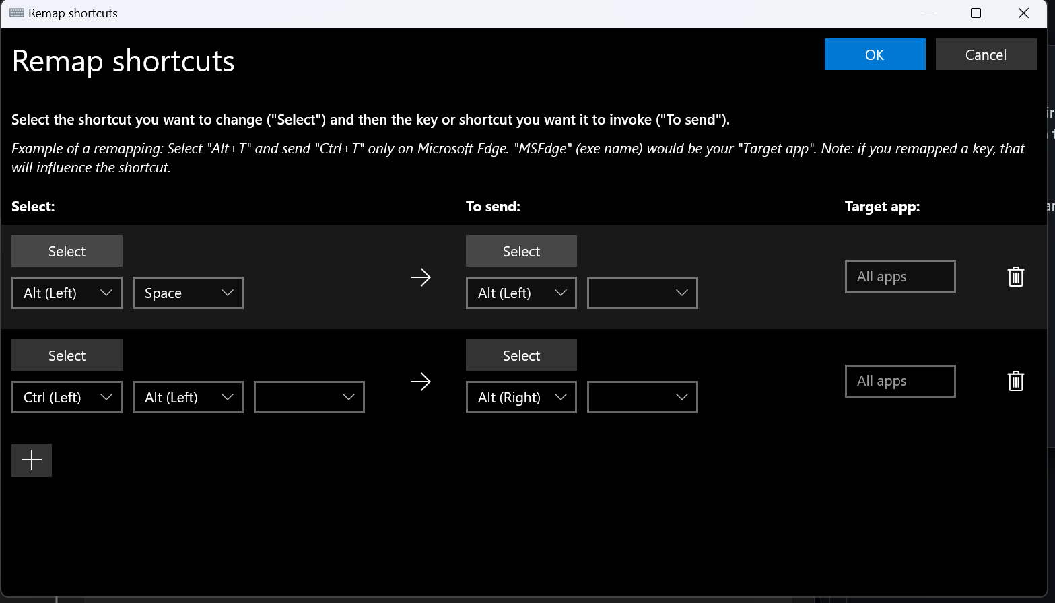This screenshot has height=603, width=1055.
Task: Delete the Ctrl+Alt shortcut remapping
Action: point(1015,381)
